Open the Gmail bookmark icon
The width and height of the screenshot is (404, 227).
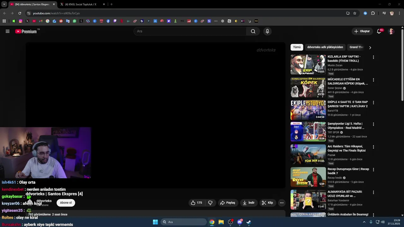tap(41, 21)
